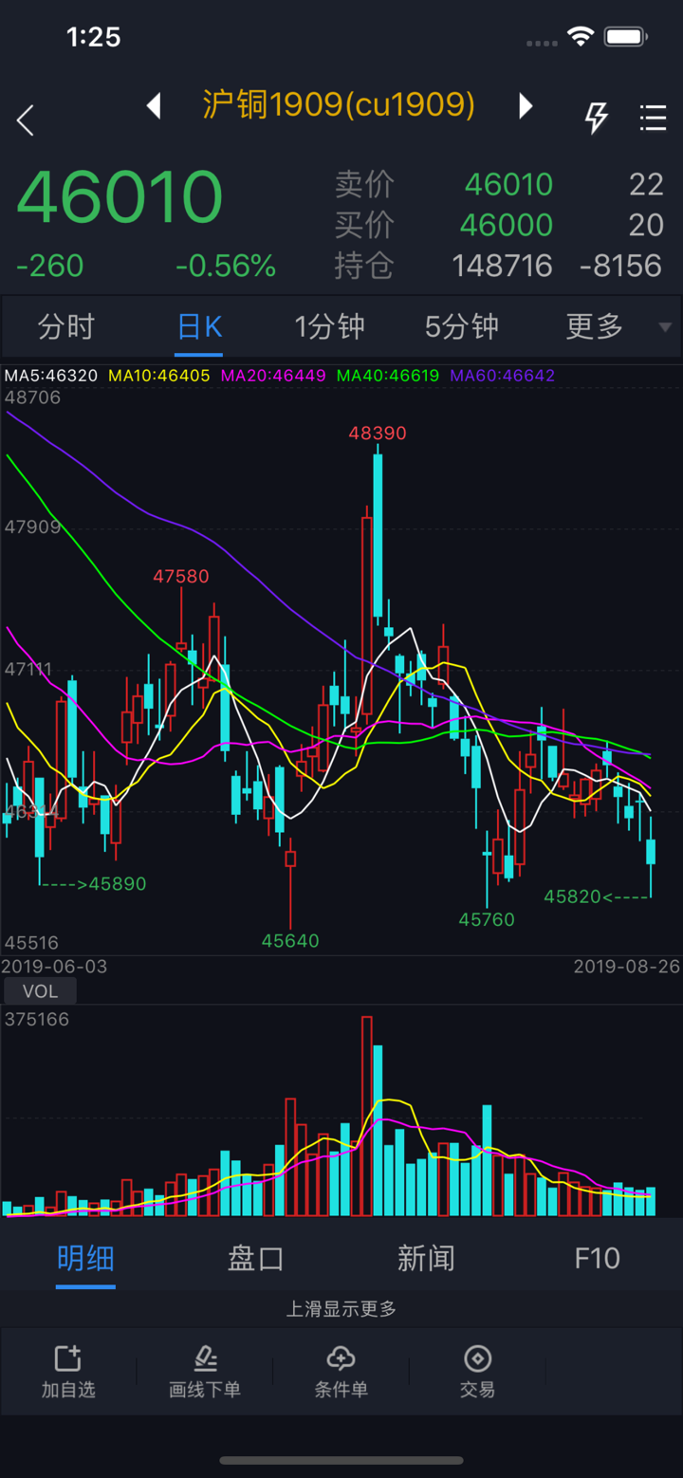This screenshot has height=1478, width=683.
Task: Open the F10 info tab
Action: click(x=597, y=1259)
